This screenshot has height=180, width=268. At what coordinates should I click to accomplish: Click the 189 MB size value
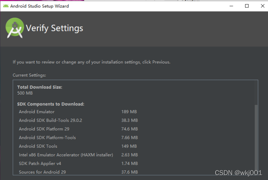pyautogui.click(x=129, y=112)
